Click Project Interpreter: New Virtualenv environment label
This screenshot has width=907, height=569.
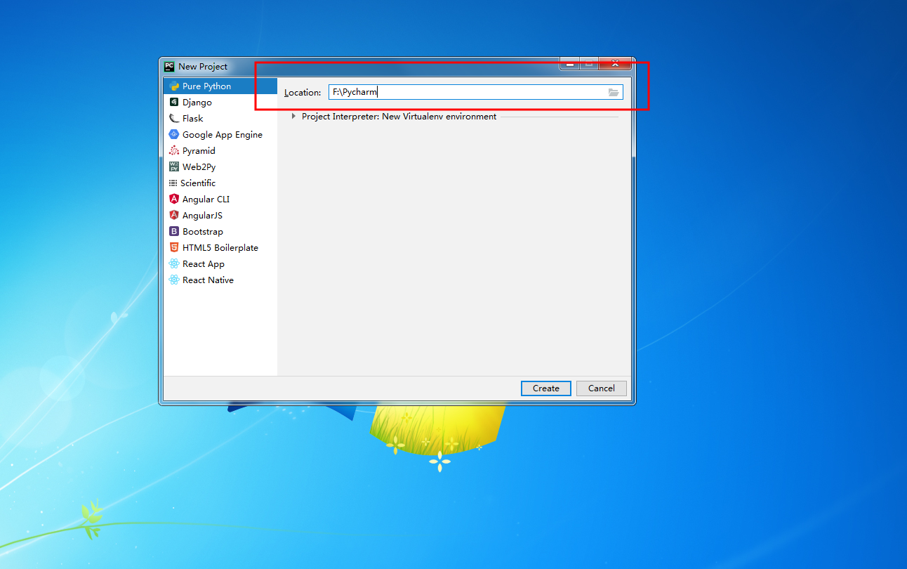coord(399,117)
